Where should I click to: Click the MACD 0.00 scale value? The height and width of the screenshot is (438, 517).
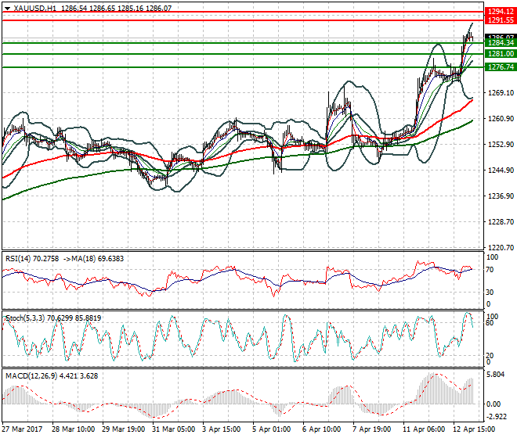(493, 404)
